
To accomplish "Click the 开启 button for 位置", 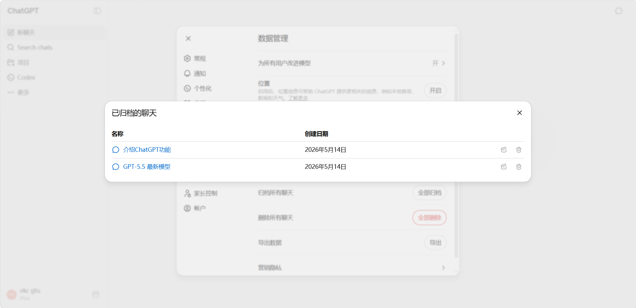I will click(x=435, y=91).
